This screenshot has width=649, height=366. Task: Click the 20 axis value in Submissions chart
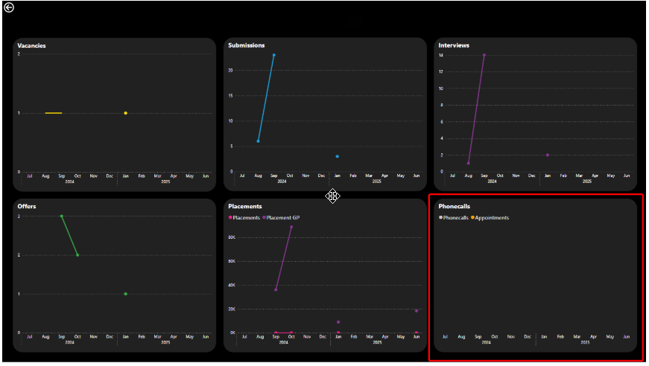[x=231, y=70]
